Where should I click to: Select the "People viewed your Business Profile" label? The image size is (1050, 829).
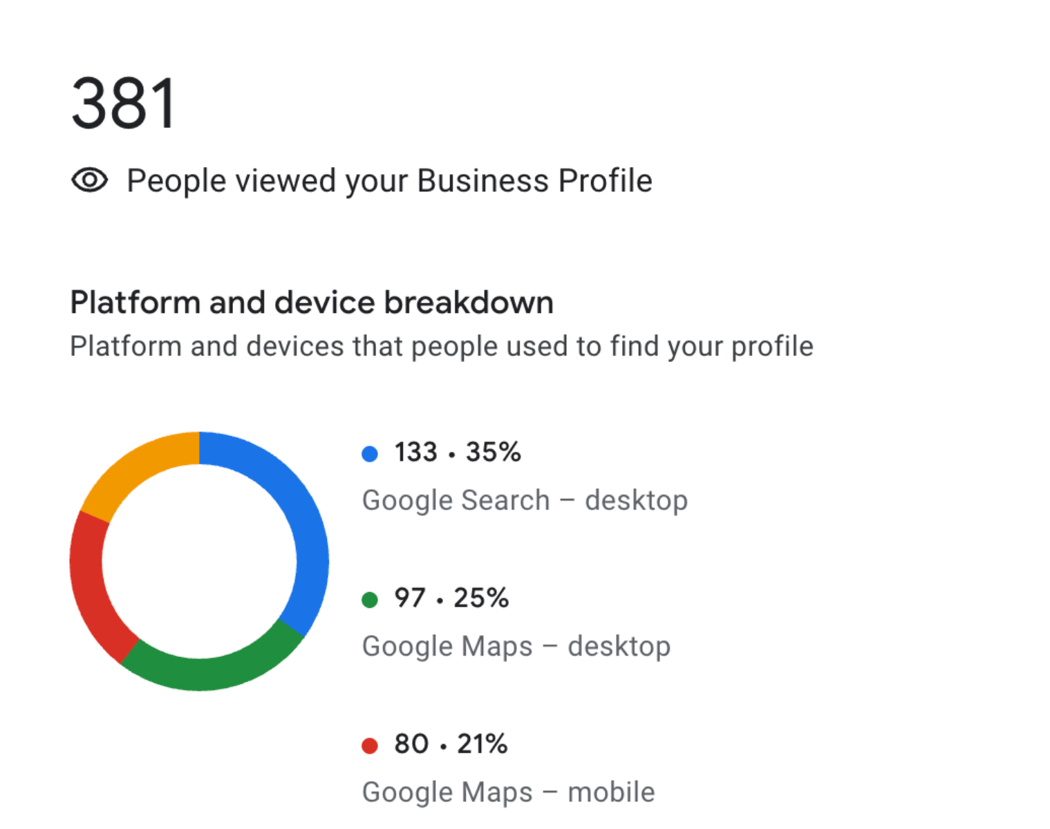pos(389,181)
